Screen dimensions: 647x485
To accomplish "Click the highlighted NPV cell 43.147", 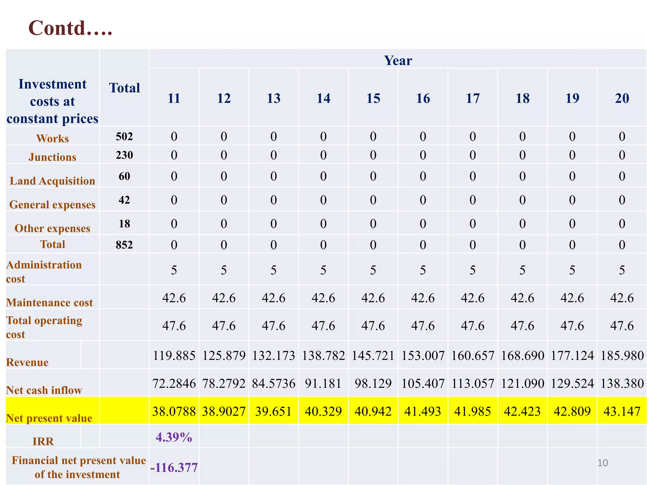I will [x=622, y=411].
